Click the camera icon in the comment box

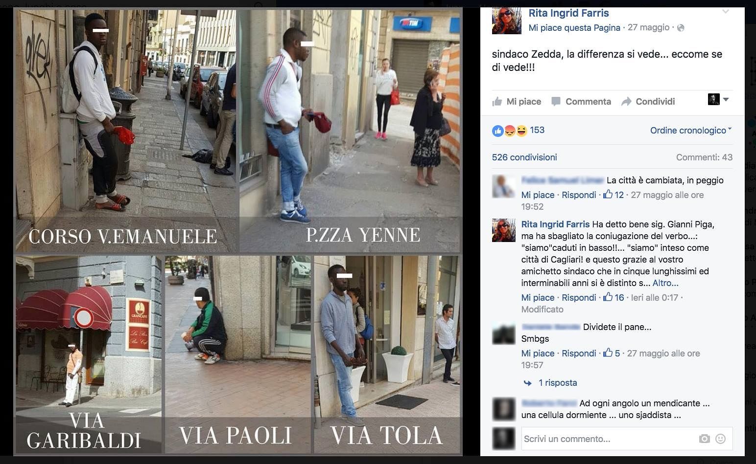coord(704,439)
